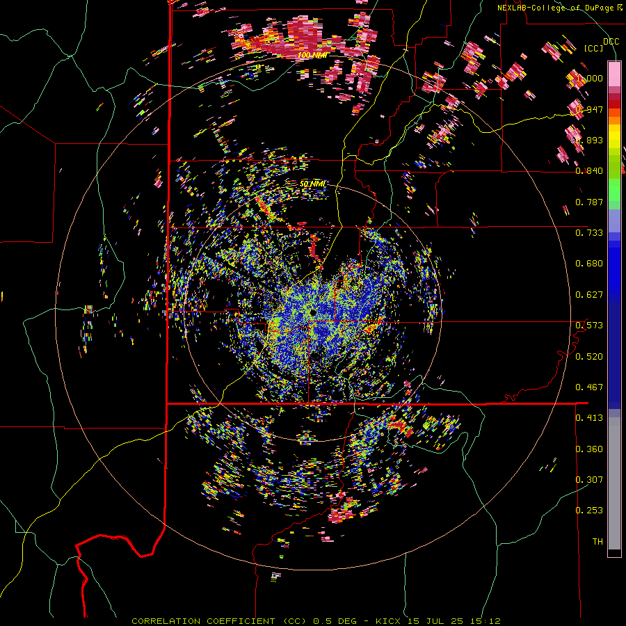Pick the gray lower segment of the color bar
Image resolution: width=626 pixels, height=626 pixels.
[x=614, y=483]
